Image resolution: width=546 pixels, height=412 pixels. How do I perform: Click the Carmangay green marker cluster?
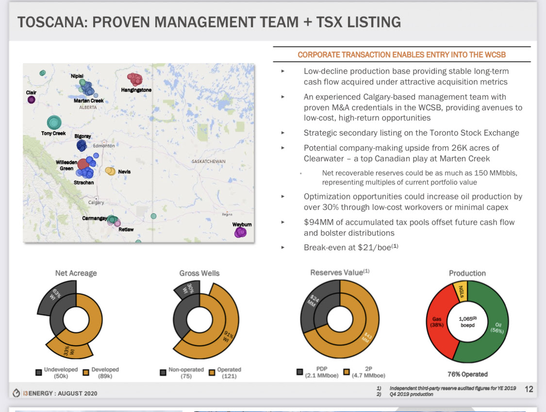coord(112,220)
